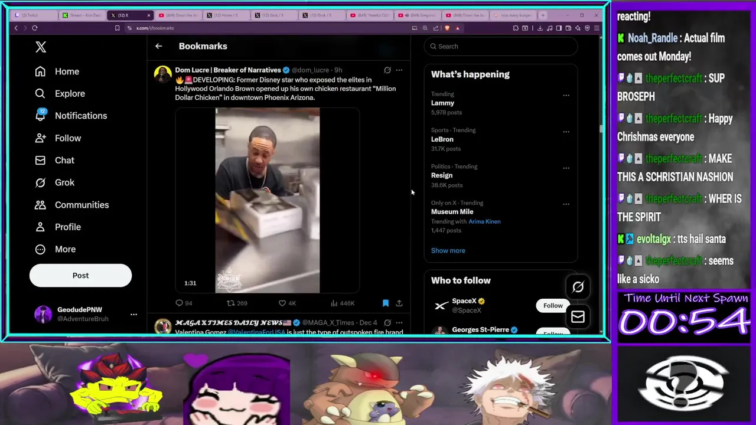Open options for Museum Mile trend
Viewport: 756px width, 425px height.
point(566,204)
